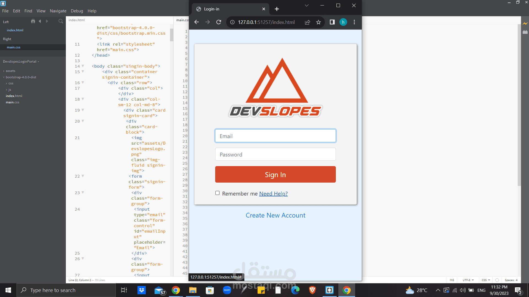
Task: Click the Password input field
Action: [x=275, y=154]
